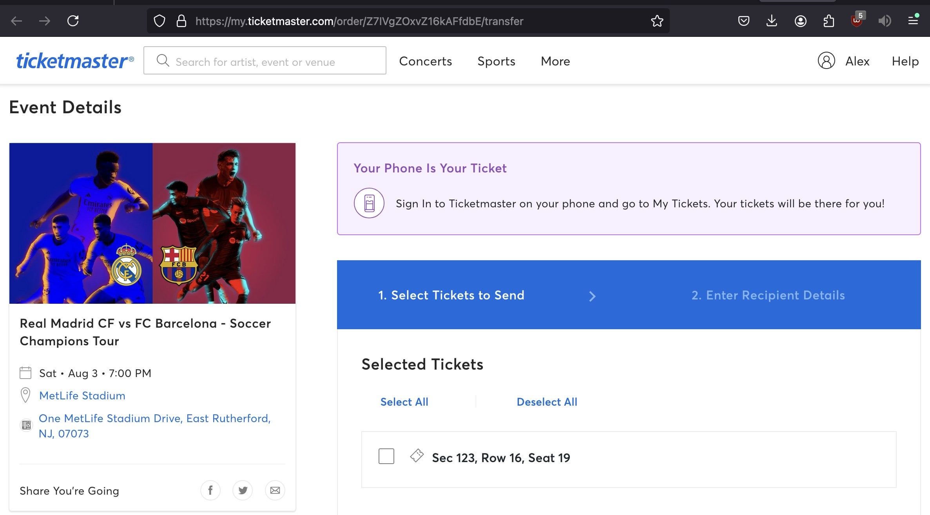Open the Sports menu

pos(496,61)
